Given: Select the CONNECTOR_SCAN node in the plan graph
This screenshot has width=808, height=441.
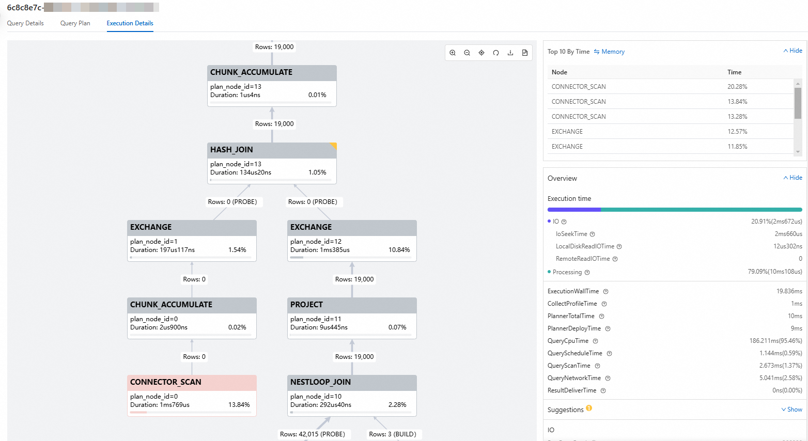Looking at the screenshot, I should 192,395.
